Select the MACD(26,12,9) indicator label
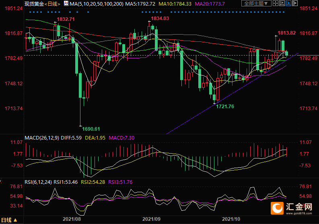 42,138
